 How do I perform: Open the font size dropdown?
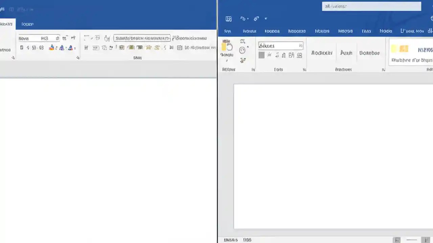58,38
